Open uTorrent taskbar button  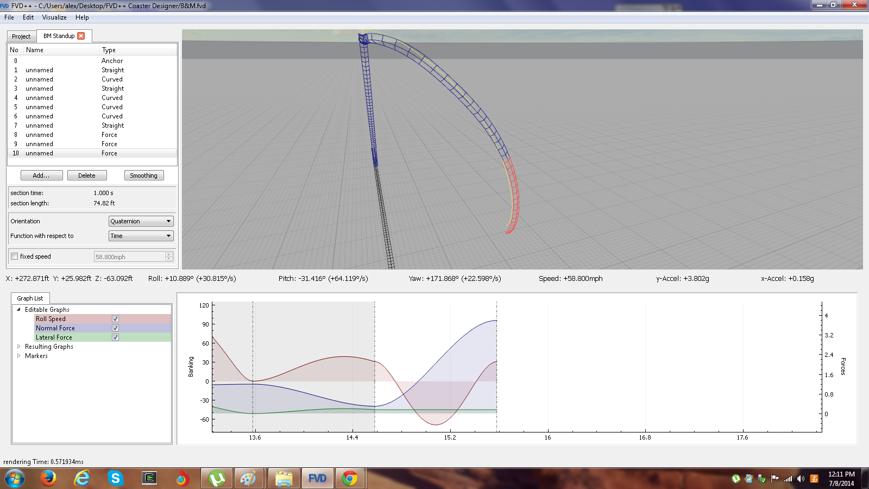[217, 479]
